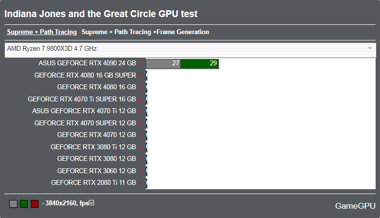Click the GEFORCE RTX 4070 SUPER 12 GB label
Viewport: 380px width, 218px height.
[85, 123]
